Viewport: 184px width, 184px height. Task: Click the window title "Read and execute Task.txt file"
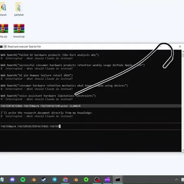pyautogui.click(x=24, y=47)
